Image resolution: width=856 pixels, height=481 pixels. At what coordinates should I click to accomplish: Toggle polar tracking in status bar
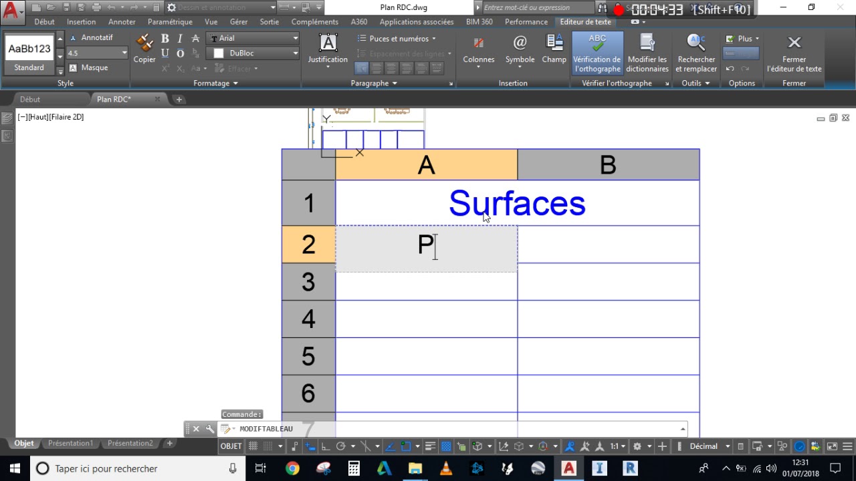coord(341,446)
